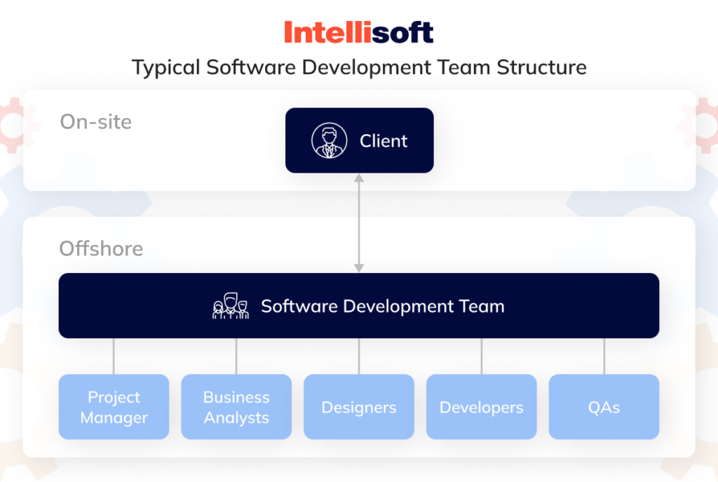Image resolution: width=718 pixels, height=482 pixels.
Task: Click the Developers card
Action: coord(481,406)
